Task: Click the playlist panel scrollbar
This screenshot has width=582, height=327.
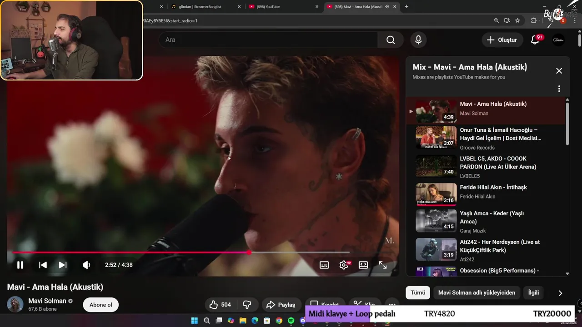Action: [567, 123]
